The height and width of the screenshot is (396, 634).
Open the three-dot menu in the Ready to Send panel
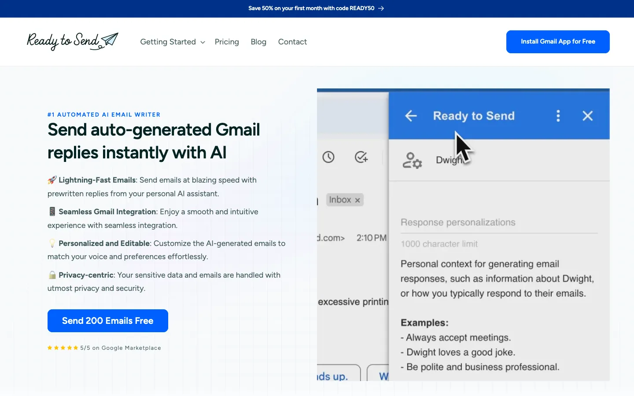558,116
